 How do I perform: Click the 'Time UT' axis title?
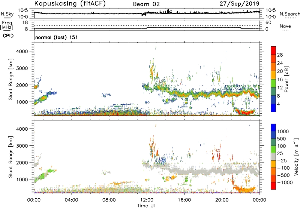click(x=147, y=205)
